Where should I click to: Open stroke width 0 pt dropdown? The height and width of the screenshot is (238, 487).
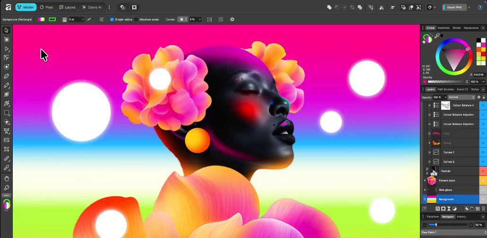coord(83,19)
